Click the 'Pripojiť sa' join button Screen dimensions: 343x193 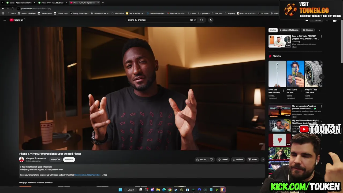point(56,159)
